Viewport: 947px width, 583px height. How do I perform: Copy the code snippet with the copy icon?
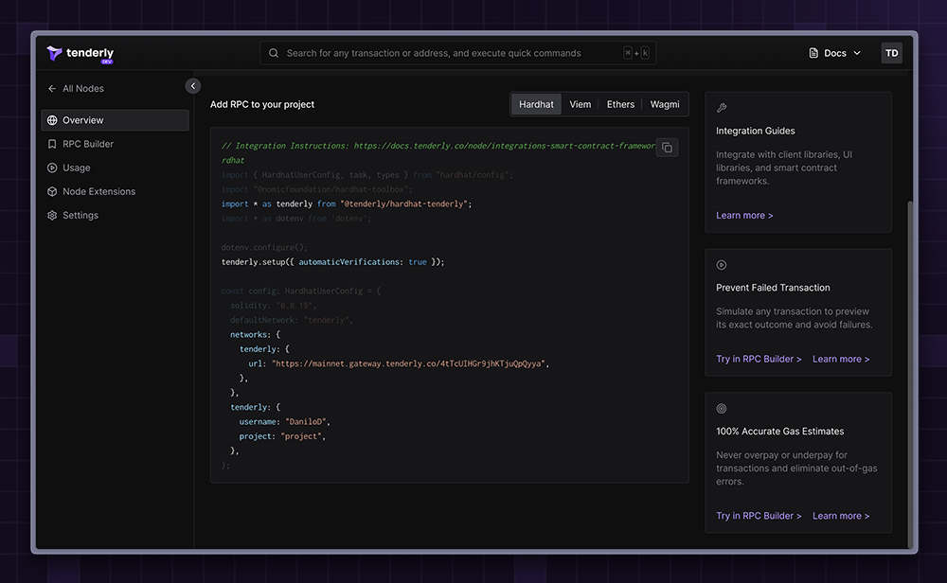tap(667, 148)
